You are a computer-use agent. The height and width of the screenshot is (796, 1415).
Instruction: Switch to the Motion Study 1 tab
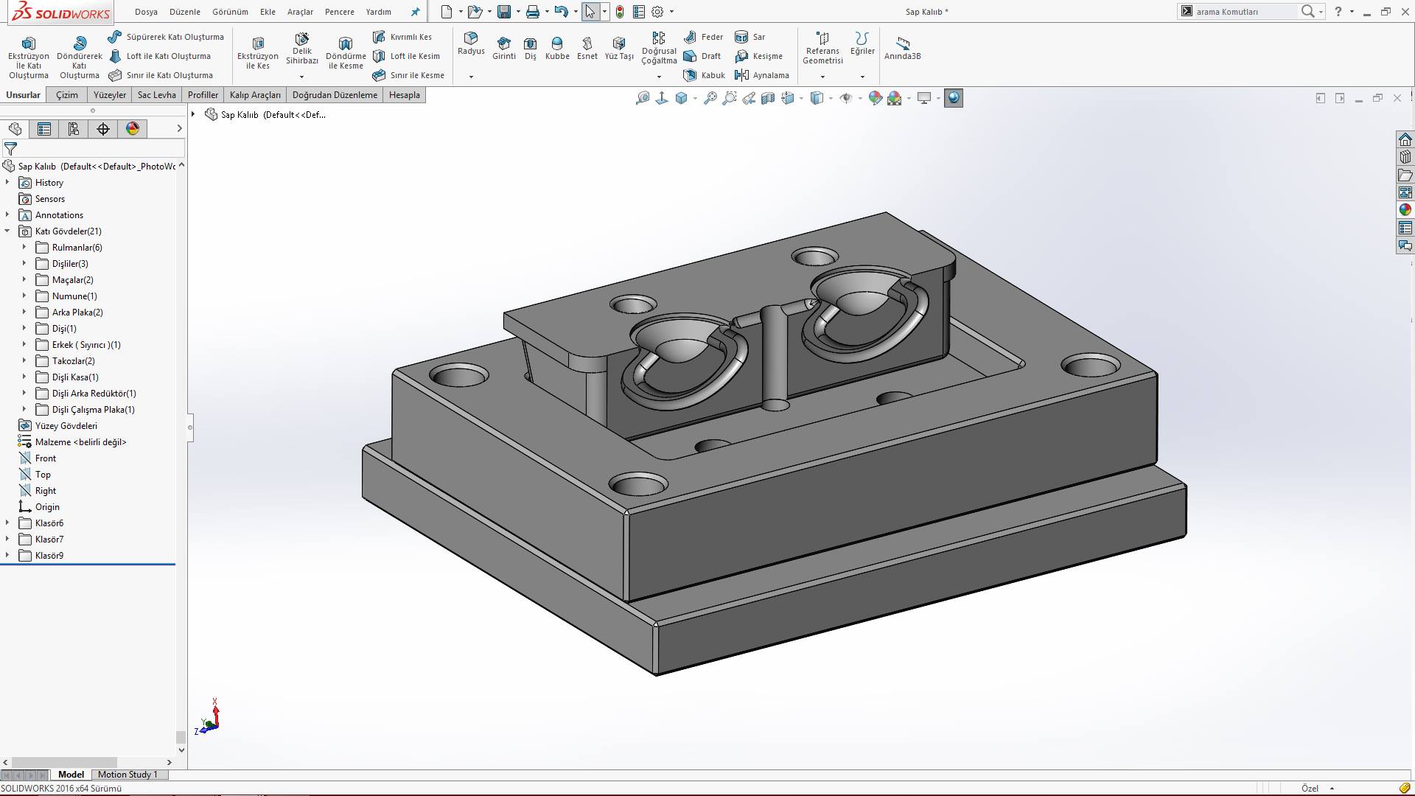[127, 775]
